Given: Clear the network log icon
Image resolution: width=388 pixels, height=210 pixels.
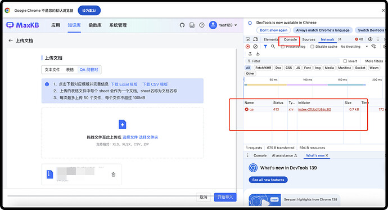Looking at the screenshot, I should [255, 47].
